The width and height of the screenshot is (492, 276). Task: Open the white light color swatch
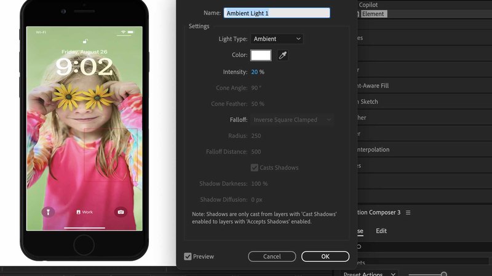261,56
